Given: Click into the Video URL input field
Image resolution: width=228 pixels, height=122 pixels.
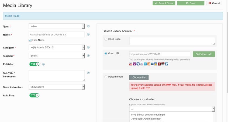Looking at the screenshot, I should click(x=160, y=54).
